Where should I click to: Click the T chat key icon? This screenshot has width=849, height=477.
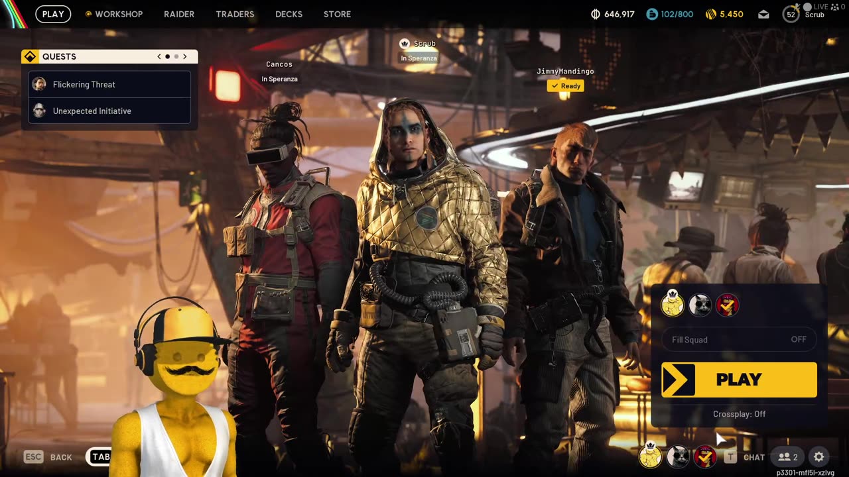730,457
